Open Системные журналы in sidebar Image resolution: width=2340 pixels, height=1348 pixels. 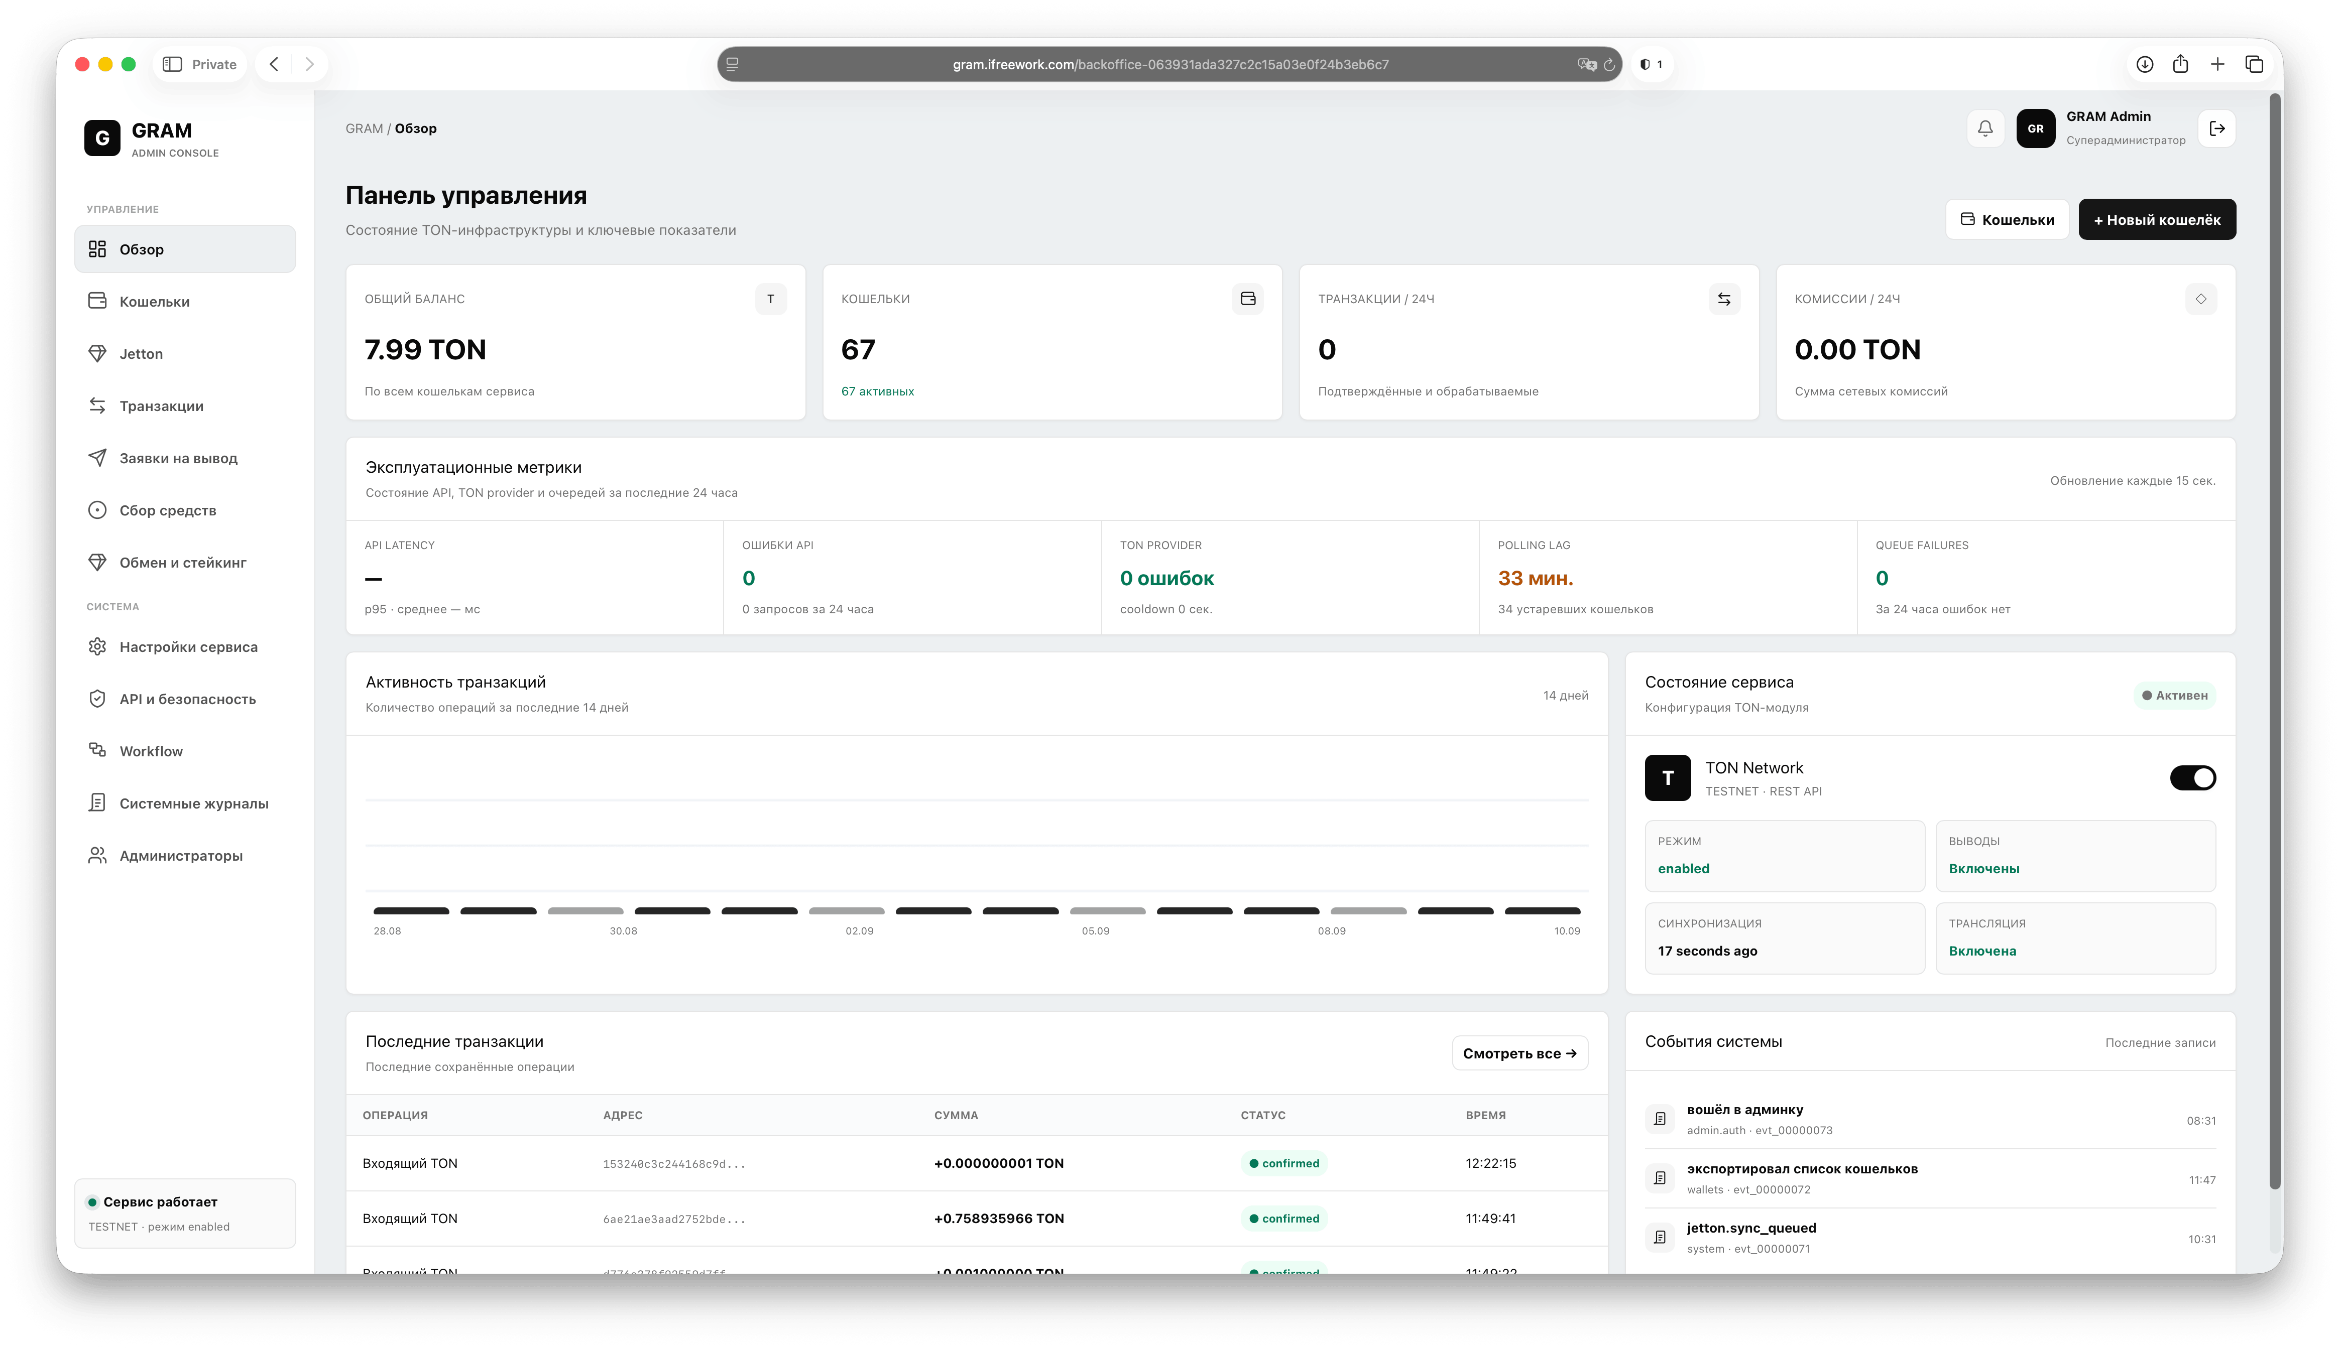point(185,803)
